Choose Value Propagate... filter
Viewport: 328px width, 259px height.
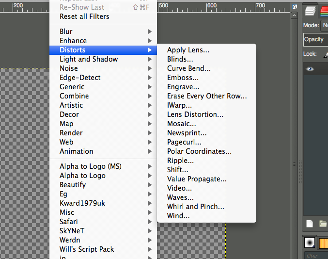point(206,179)
